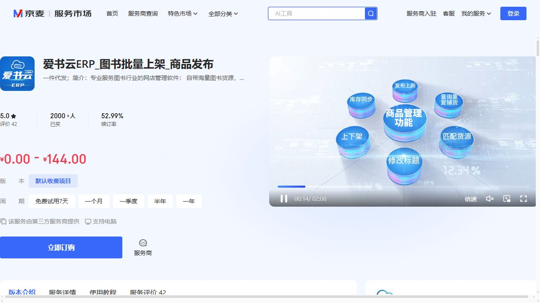The height and width of the screenshot is (303, 540).
Task: Pause the product video
Action: [284, 199]
